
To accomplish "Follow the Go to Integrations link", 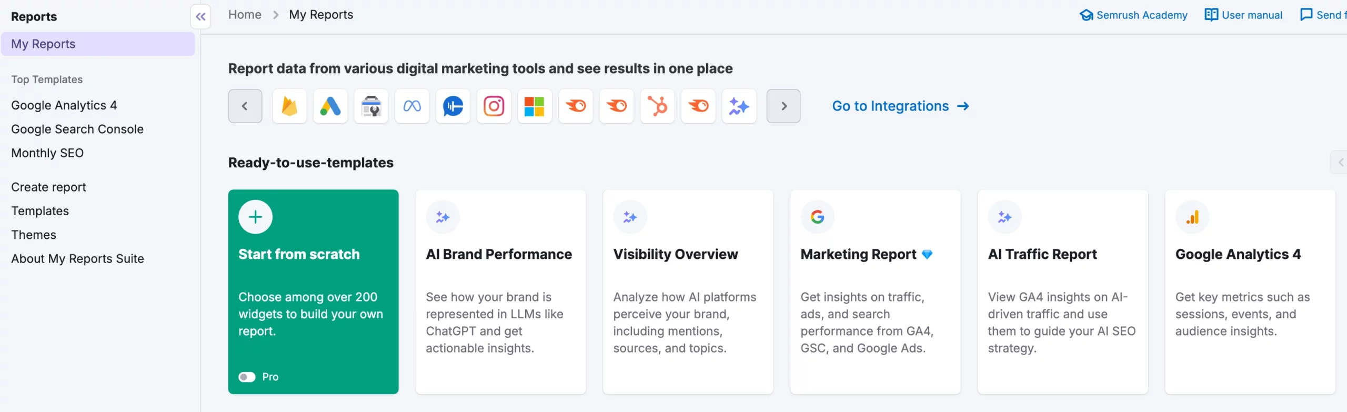I will point(900,106).
